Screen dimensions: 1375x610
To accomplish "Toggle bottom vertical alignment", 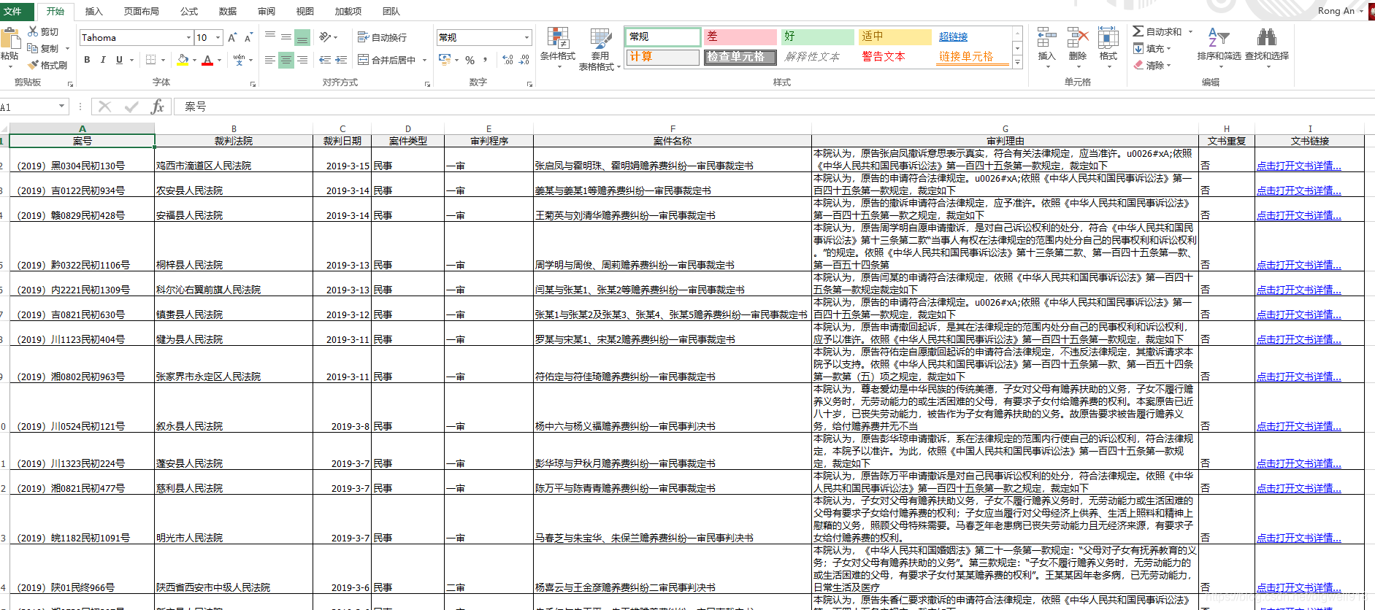I will tap(302, 36).
